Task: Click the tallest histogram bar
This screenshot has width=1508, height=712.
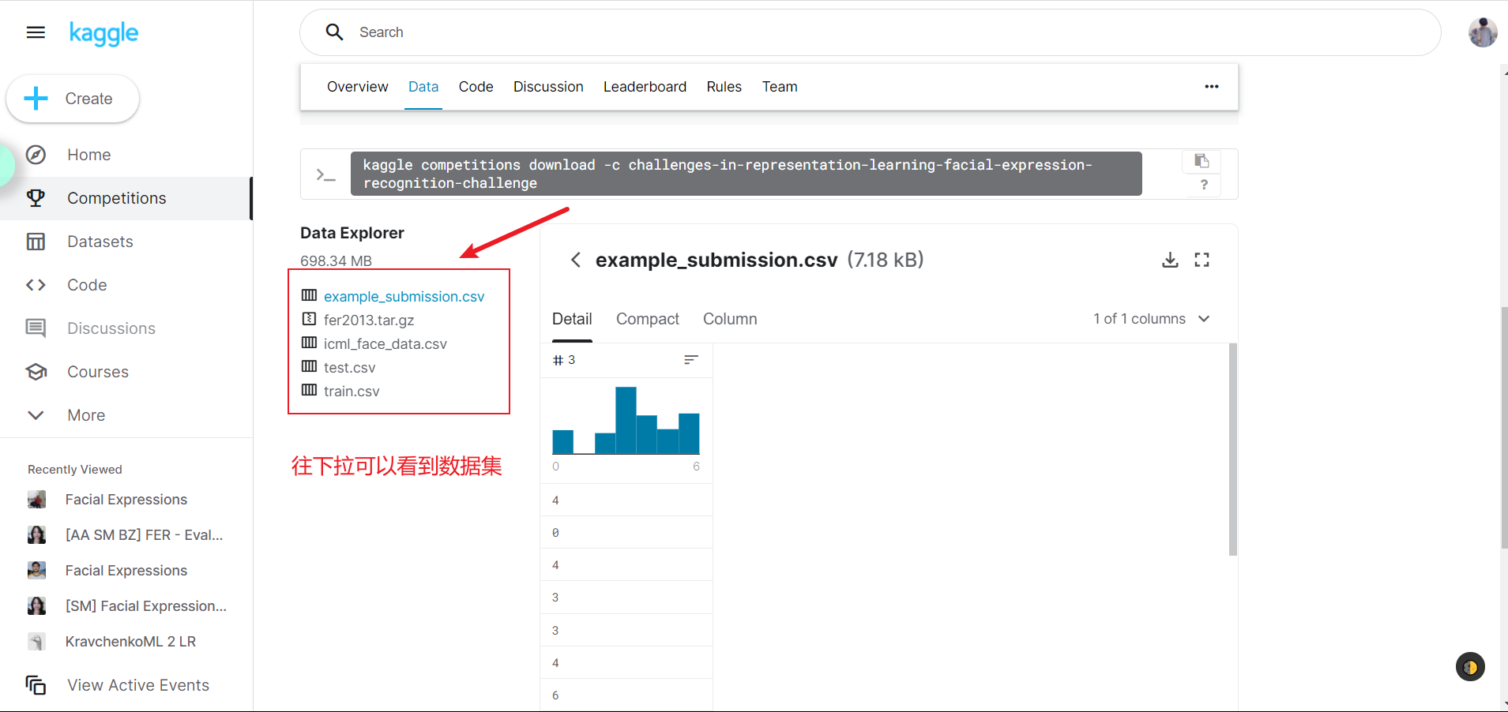Action: point(626,420)
